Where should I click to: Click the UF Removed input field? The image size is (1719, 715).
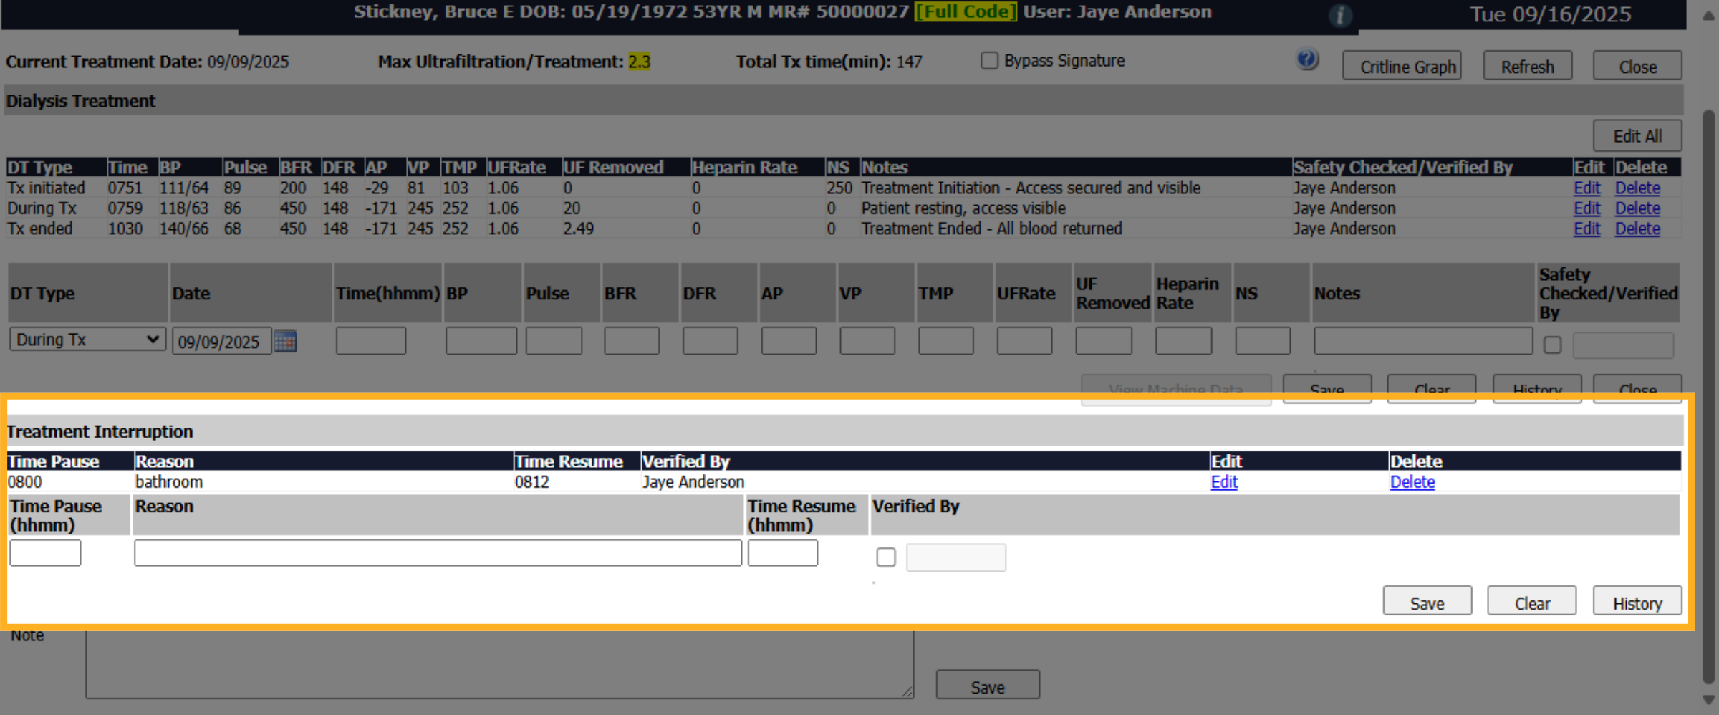tap(1104, 341)
